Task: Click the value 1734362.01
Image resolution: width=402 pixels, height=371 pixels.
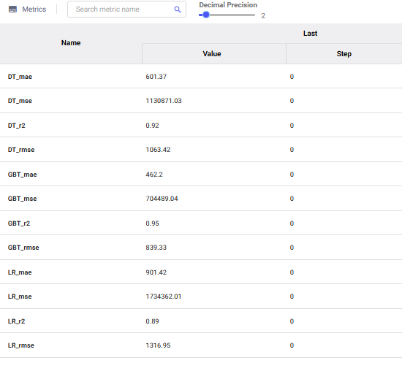Action: point(164,297)
